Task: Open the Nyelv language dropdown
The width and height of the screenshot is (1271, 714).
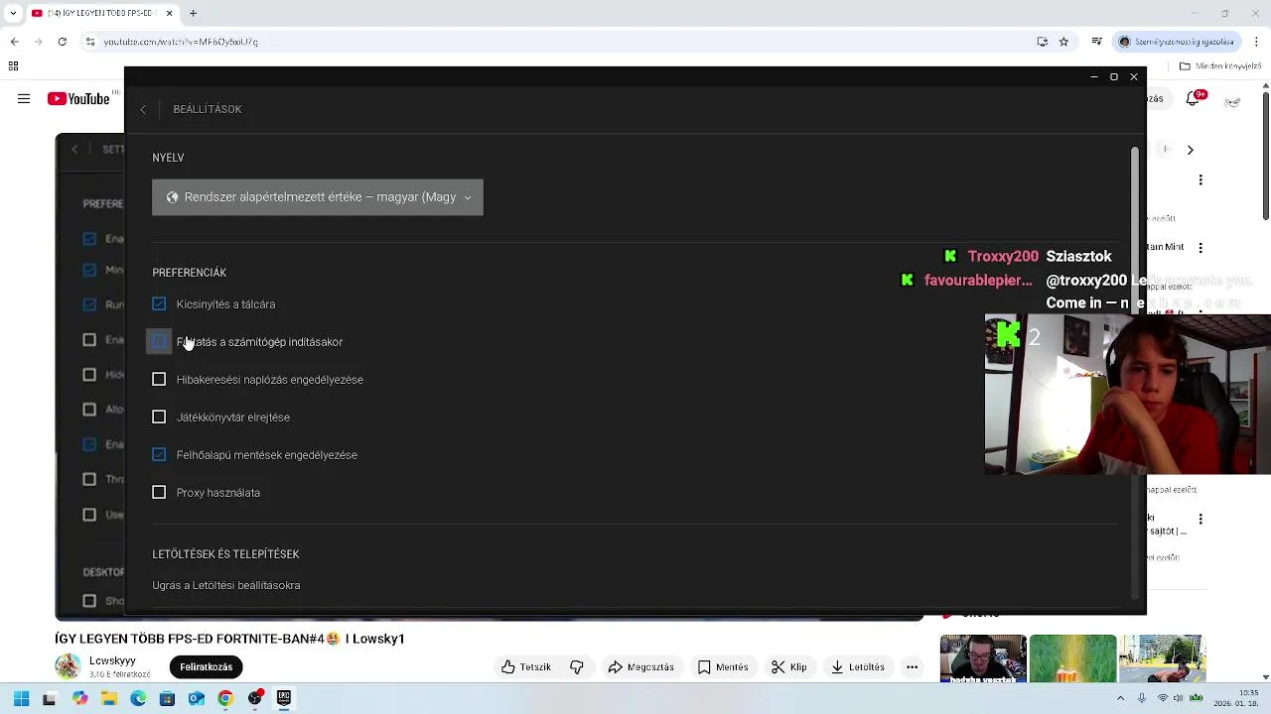Action: coord(318,197)
